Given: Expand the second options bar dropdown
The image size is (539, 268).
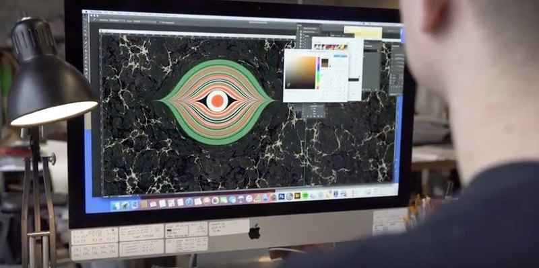Looking at the screenshot, I should [141, 21].
